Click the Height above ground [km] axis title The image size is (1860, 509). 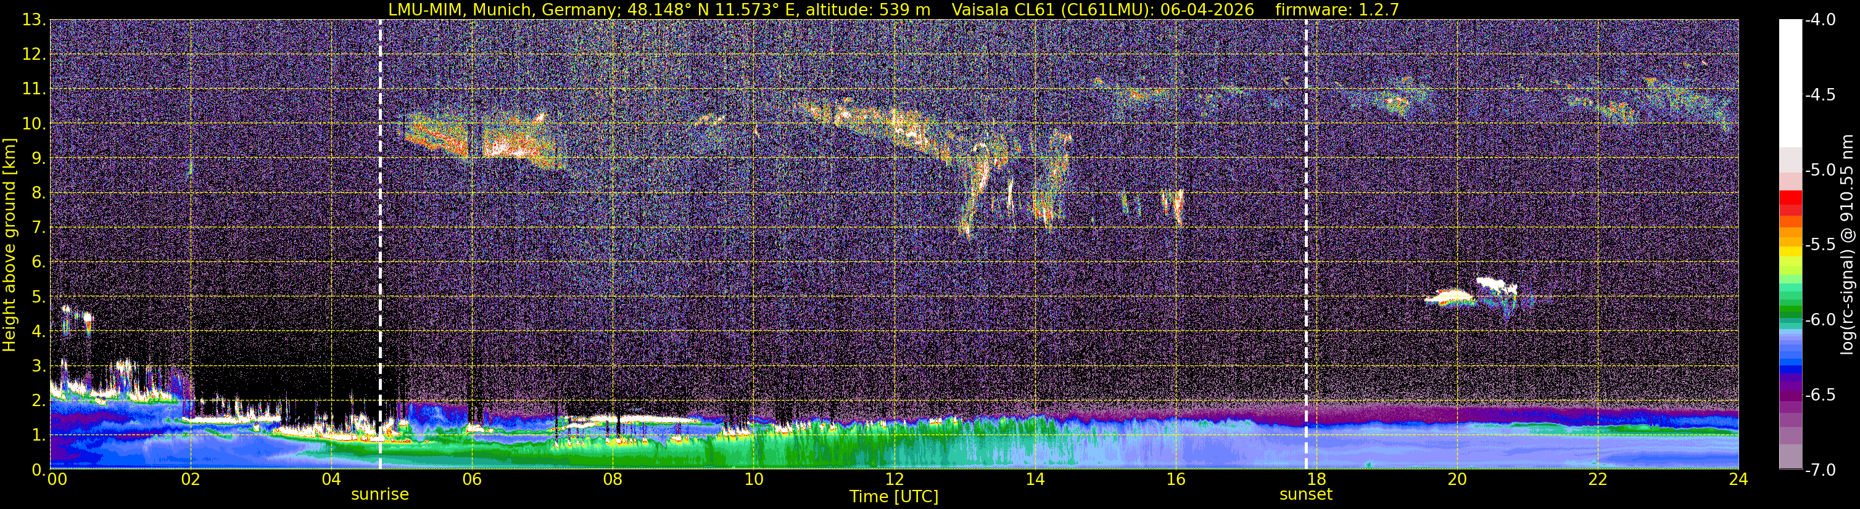[9, 245]
